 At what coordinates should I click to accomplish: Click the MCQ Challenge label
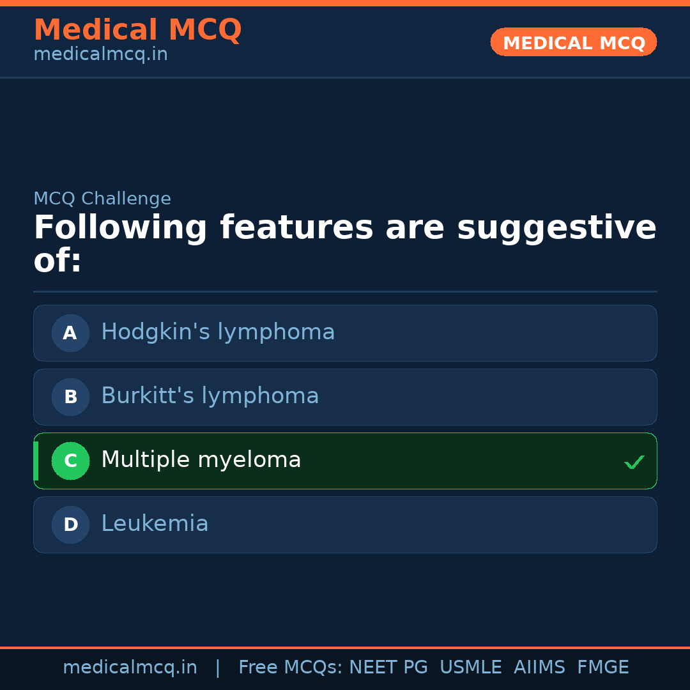(x=102, y=199)
